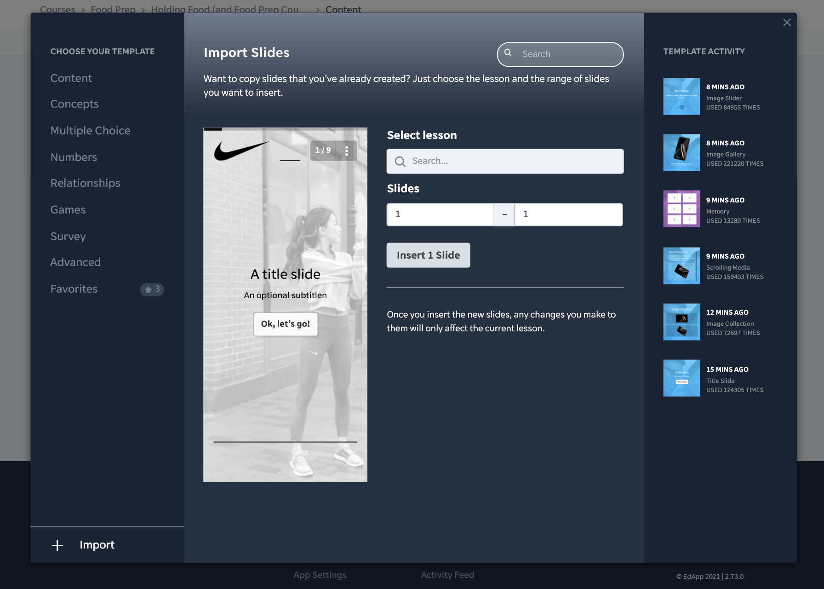
Task: Open the Survey template category
Action: pos(68,237)
